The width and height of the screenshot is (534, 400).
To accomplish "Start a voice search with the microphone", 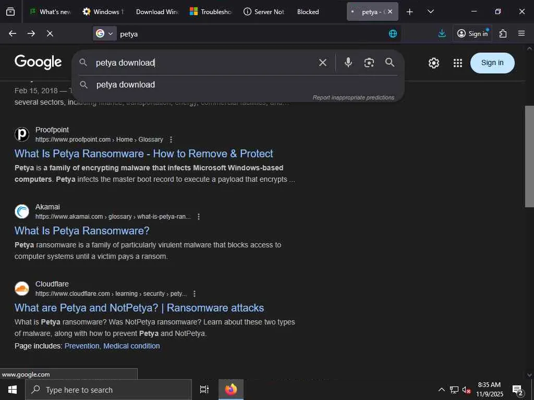I will pos(348,63).
